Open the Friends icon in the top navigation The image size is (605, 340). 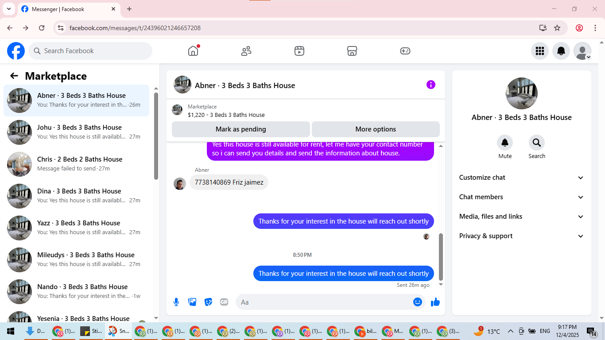[x=246, y=51]
